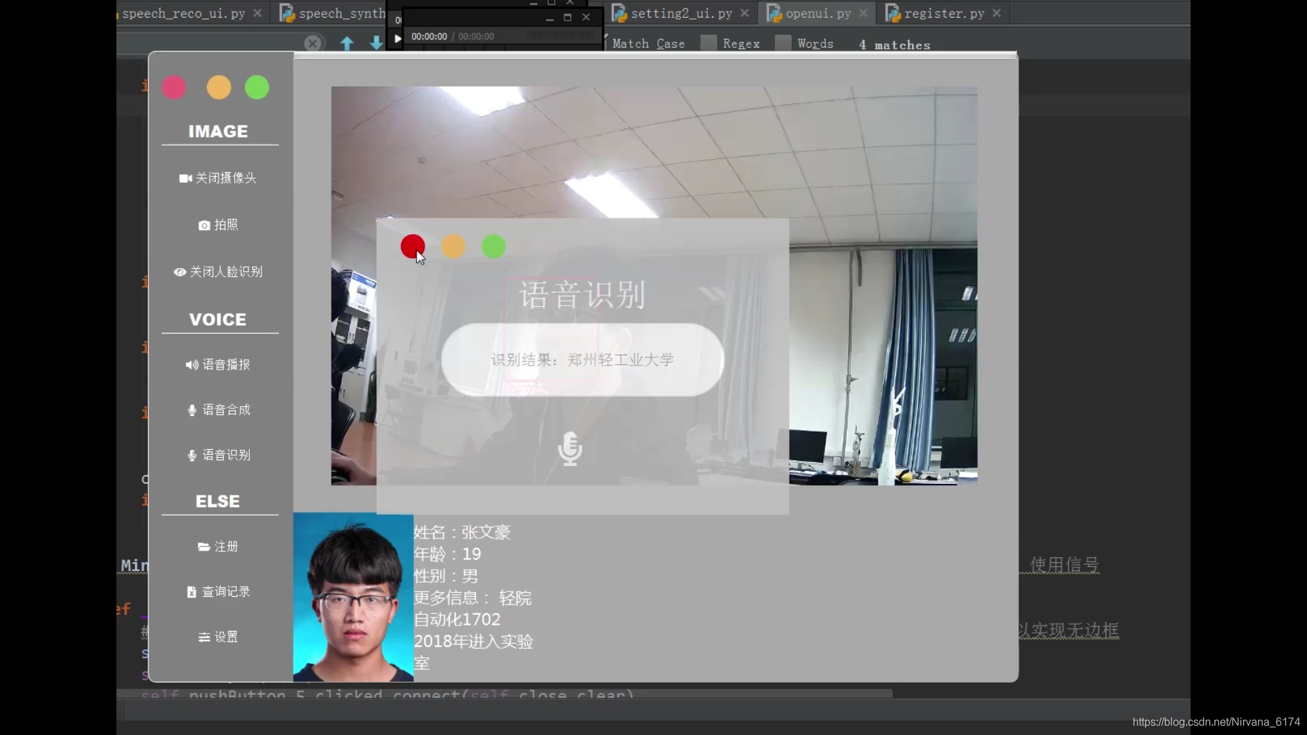The image size is (1307, 735).
Task: Jump to previous match with up arrow
Action: point(347,44)
